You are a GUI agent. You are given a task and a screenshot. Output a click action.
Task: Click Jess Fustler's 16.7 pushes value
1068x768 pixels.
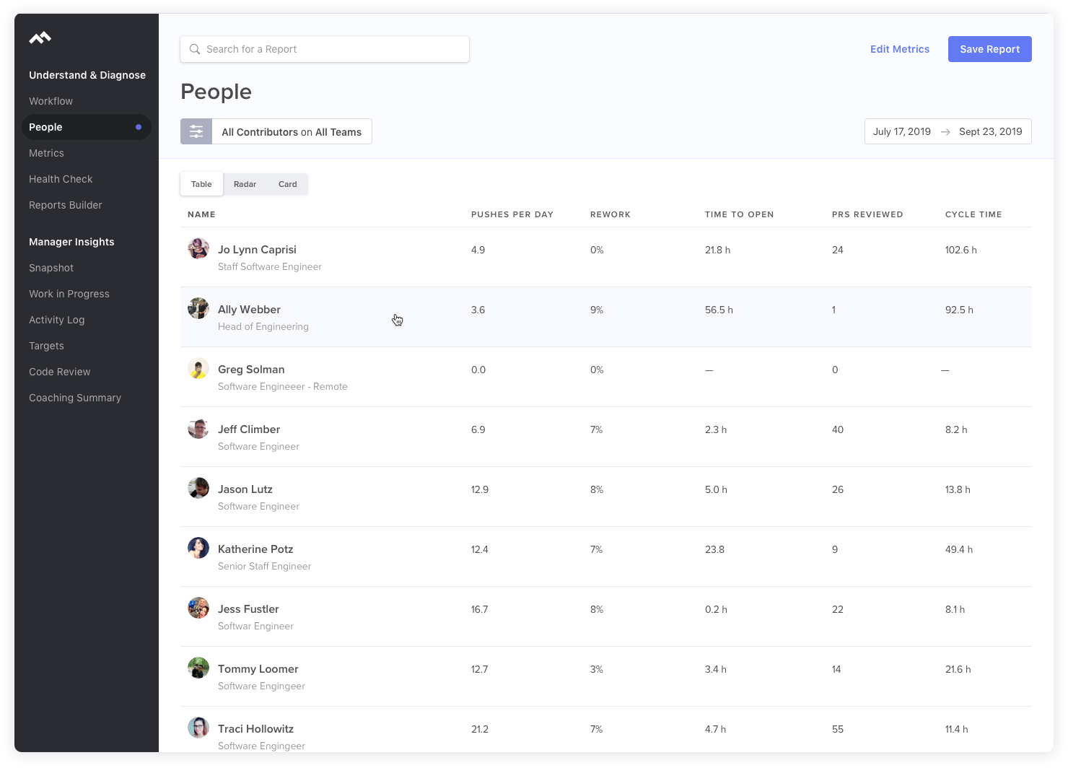click(x=480, y=609)
